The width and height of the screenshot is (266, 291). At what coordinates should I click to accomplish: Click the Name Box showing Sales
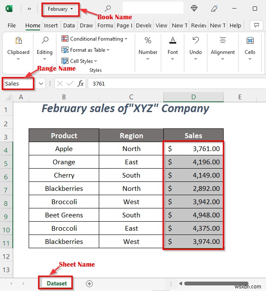(x=18, y=84)
